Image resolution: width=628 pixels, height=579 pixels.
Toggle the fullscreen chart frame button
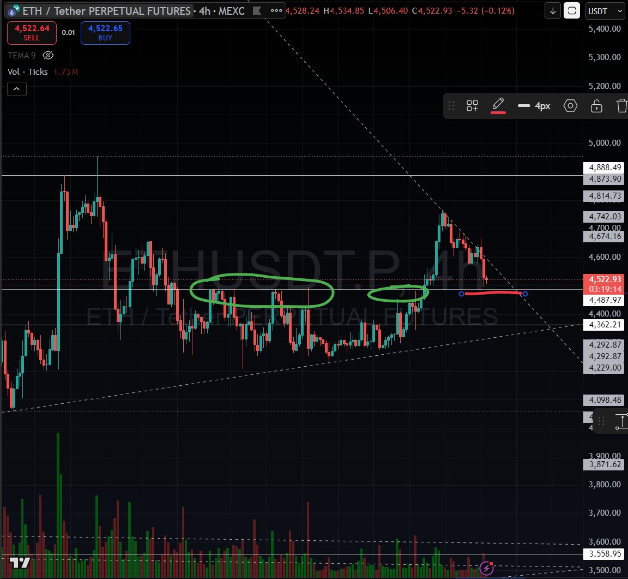tap(572, 11)
